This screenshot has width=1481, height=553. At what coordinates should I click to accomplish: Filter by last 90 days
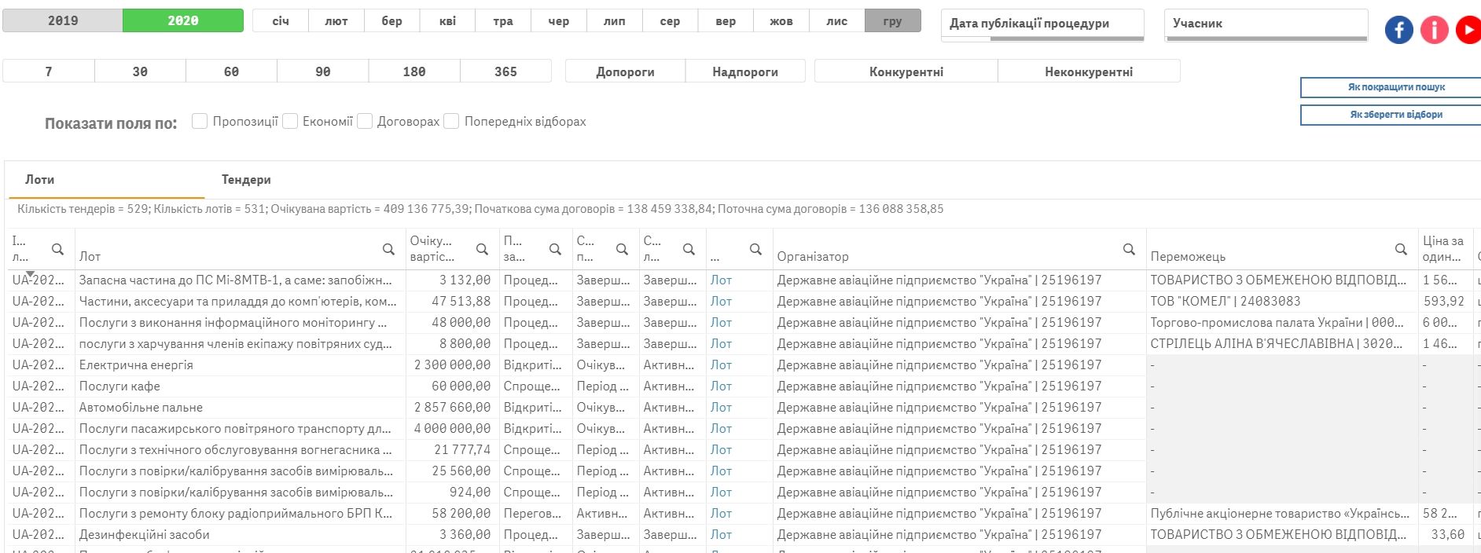tap(323, 71)
